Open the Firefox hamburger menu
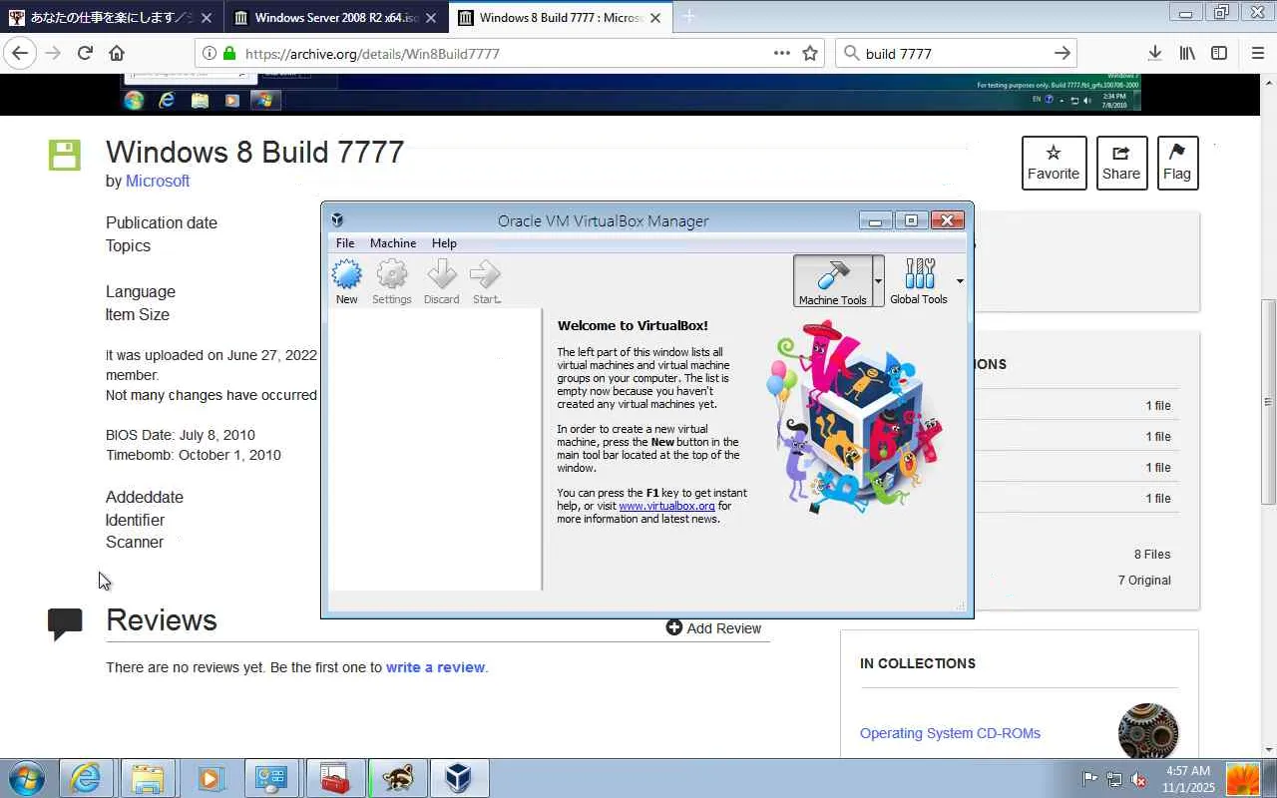This screenshot has height=798, width=1277. [x=1257, y=53]
